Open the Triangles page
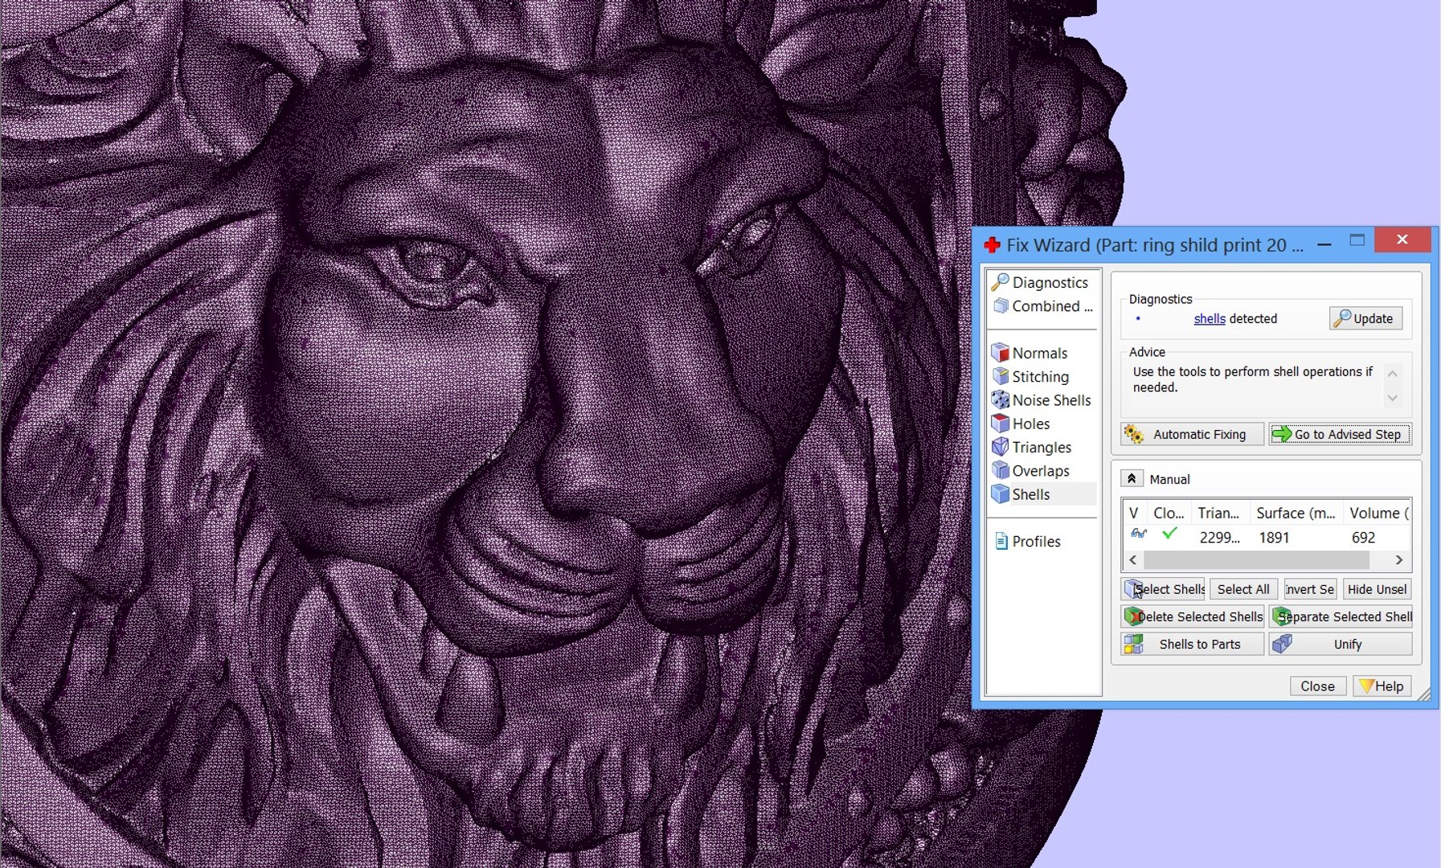Viewport: 1441px width, 868px height. 1032,447
